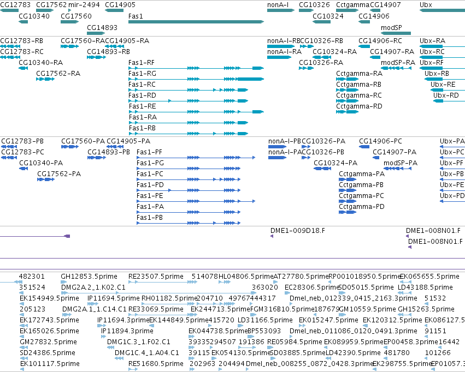
Task: Select transcript Ubx-RE
Action: coord(443,85)
